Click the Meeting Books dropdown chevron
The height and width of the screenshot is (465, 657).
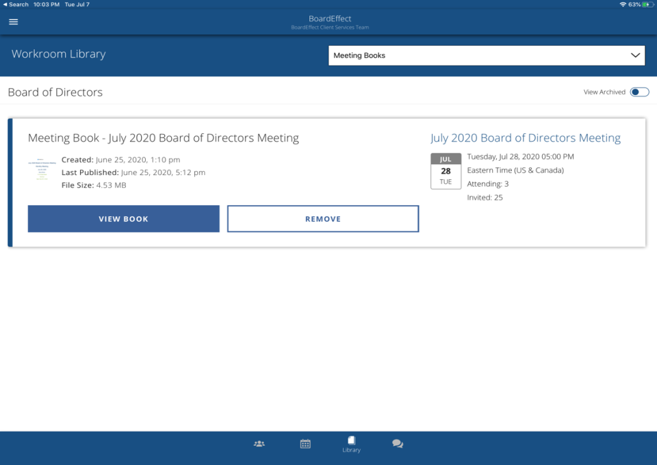tap(635, 55)
